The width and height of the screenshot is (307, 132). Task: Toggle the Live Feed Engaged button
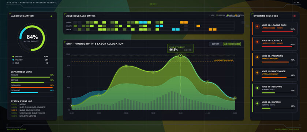[232, 44]
